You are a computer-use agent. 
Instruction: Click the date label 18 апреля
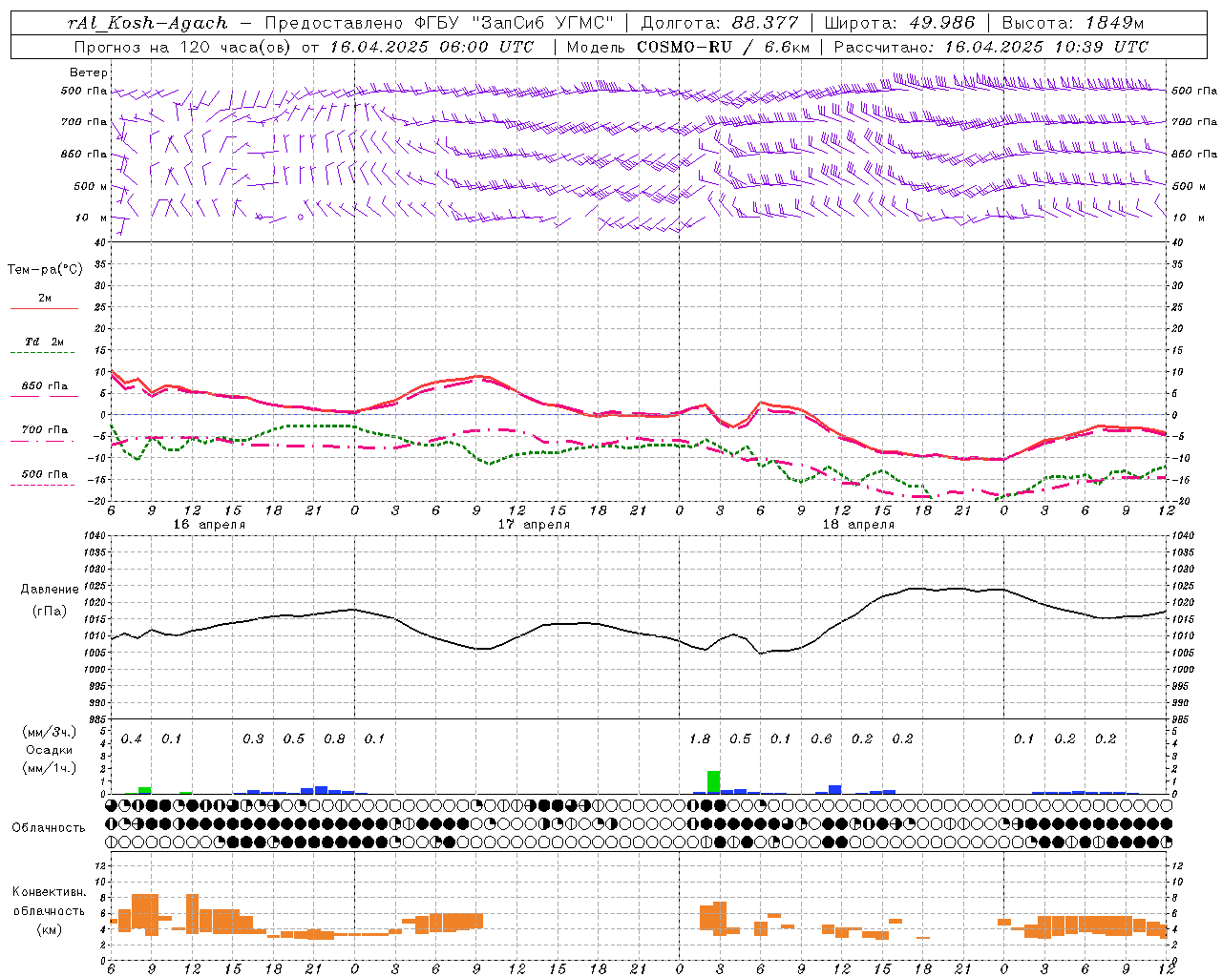[x=858, y=525]
